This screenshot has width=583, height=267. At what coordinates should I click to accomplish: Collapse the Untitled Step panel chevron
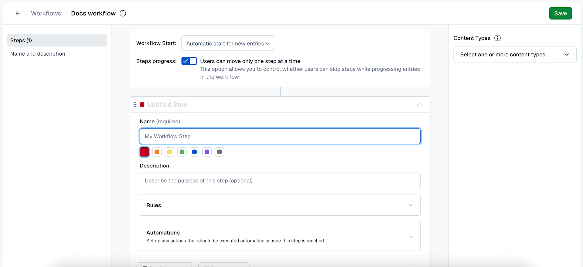coord(420,104)
